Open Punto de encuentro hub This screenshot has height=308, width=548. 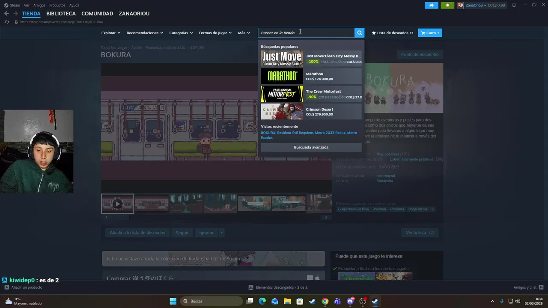[420, 54]
